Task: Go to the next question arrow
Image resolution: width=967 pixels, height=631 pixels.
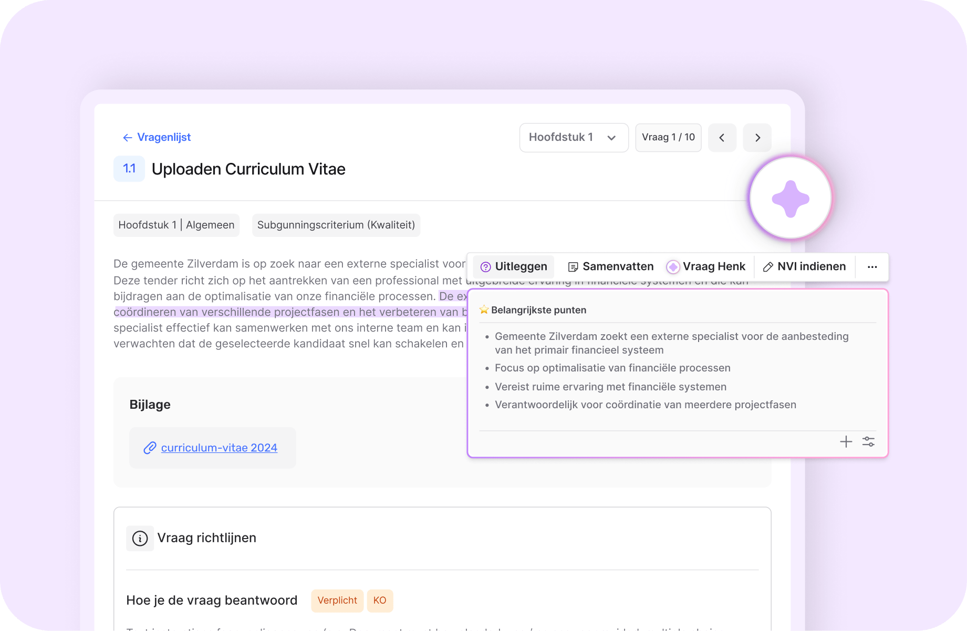Action: [757, 138]
